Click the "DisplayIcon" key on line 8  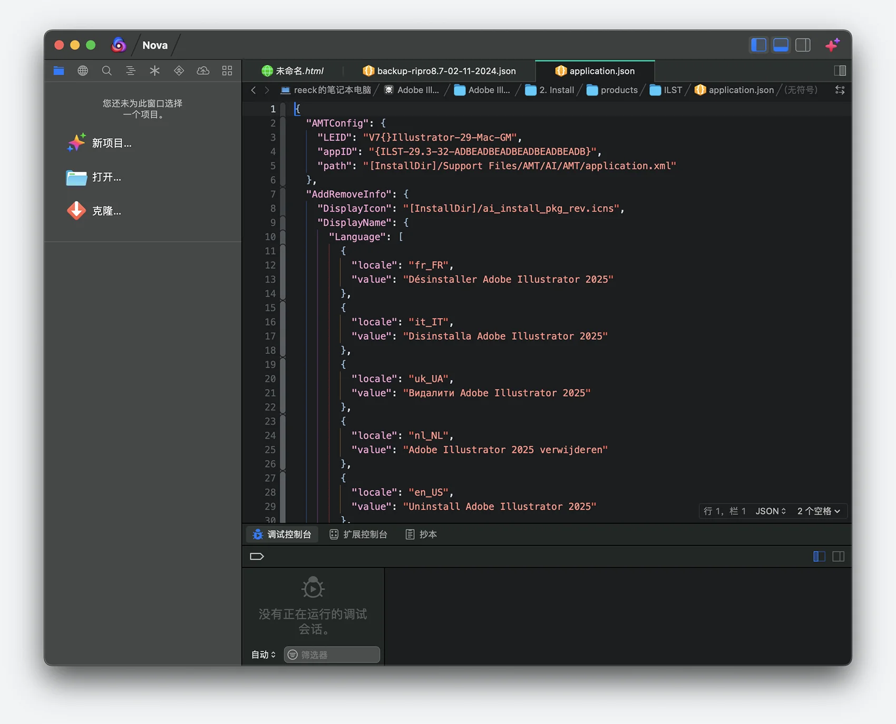pyautogui.click(x=354, y=209)
